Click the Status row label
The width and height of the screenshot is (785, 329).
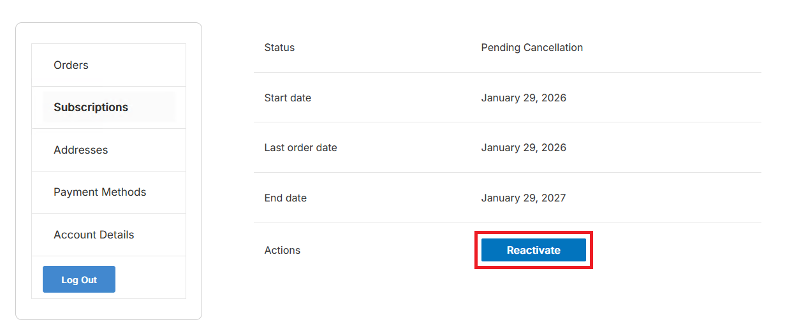[279, 48]
